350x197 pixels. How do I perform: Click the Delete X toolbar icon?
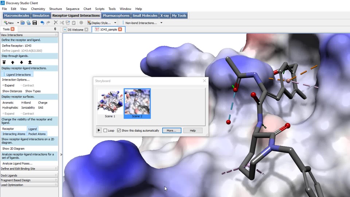click(55, 23)
